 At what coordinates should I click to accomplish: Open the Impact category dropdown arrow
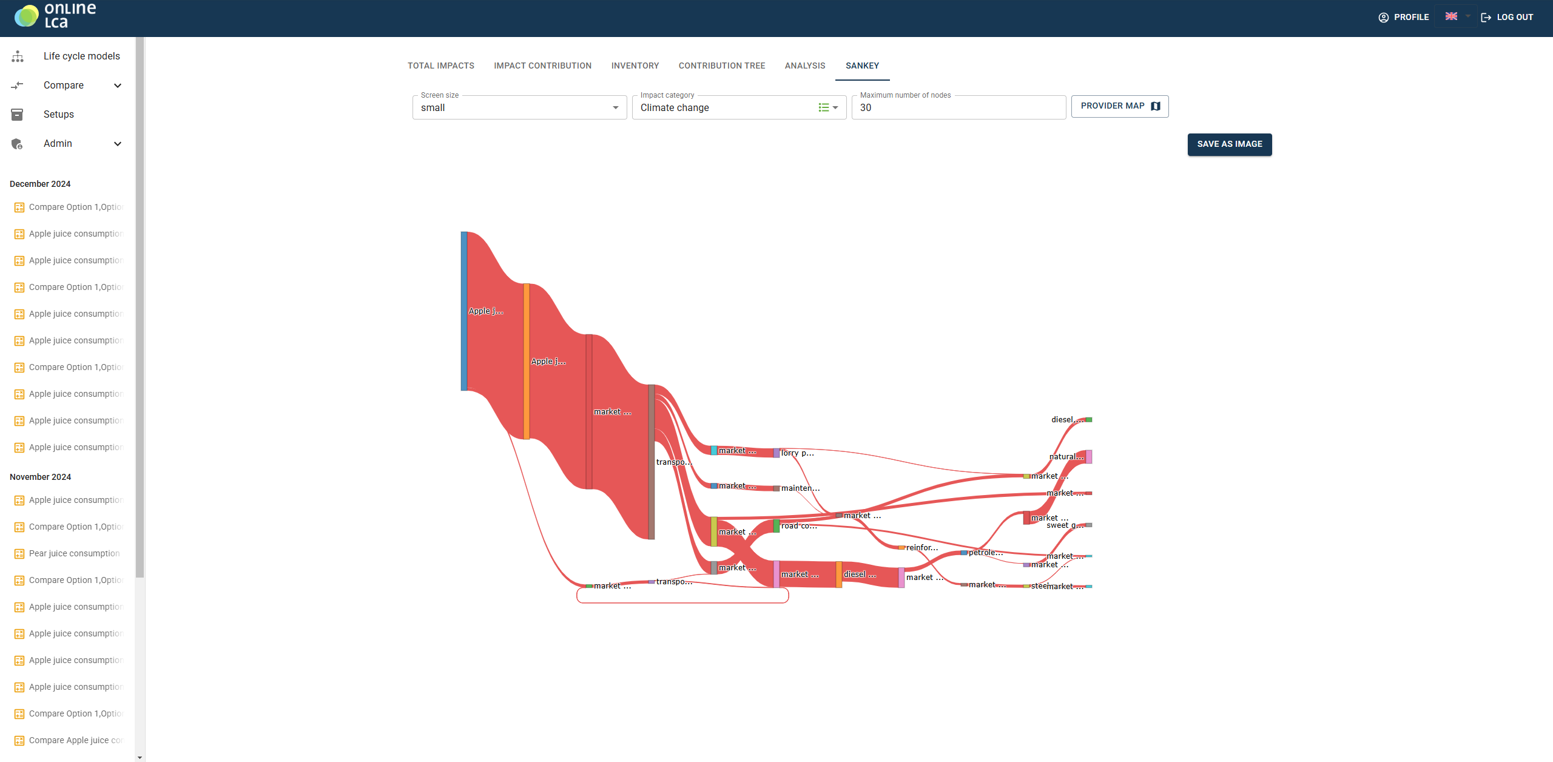tap(835, 107)
